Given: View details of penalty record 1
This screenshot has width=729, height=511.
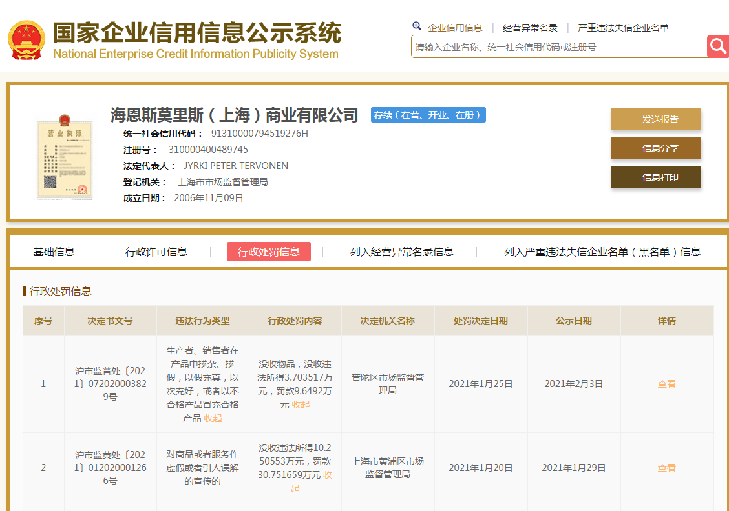Looking at the screenshot, I should click(x=666, y=384).
